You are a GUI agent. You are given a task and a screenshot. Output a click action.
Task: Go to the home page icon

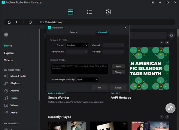click(x=9, y=22)
